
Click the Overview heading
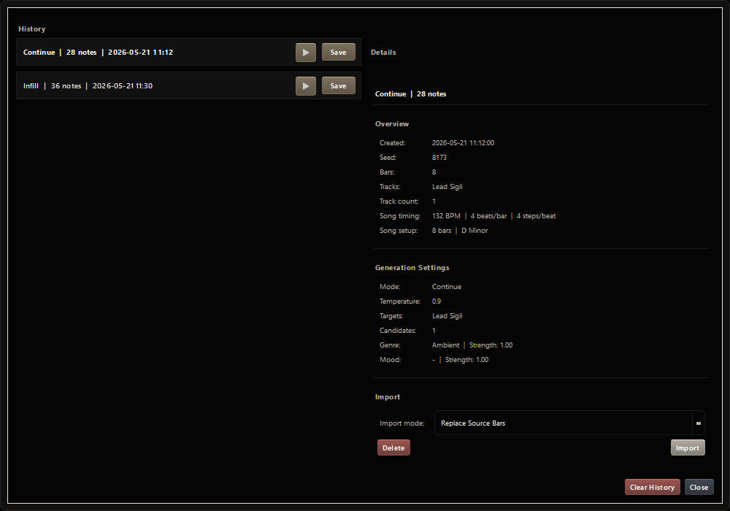(x=392, y=124)
